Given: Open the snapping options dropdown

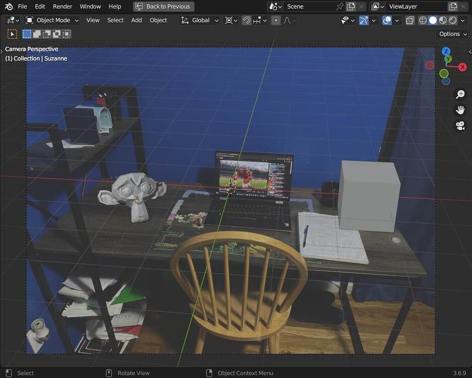Looking at the screenshot, I should click(260, 20).
